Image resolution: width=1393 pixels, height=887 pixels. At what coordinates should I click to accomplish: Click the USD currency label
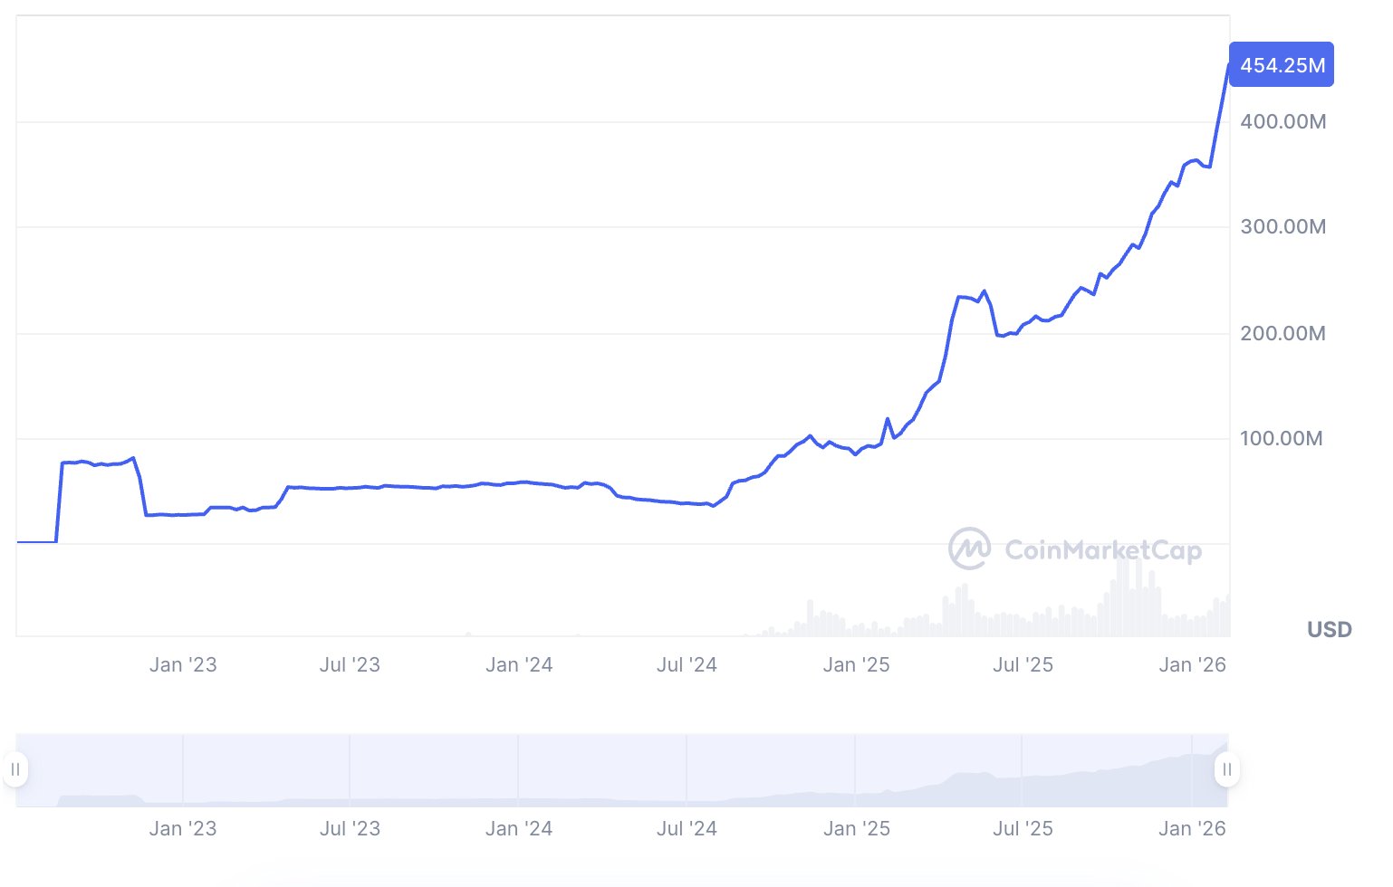tap(1329, 630)
